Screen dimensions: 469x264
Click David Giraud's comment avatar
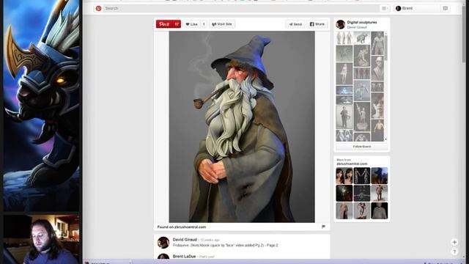163,243
